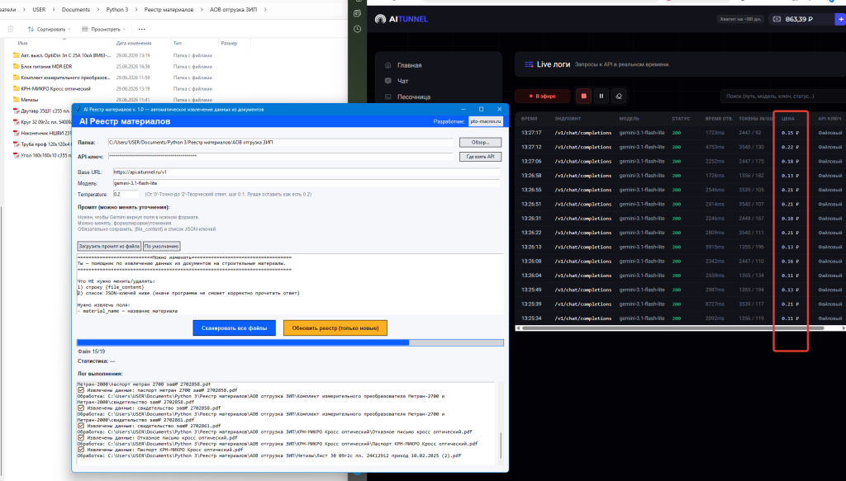Click the PDF icon of Наконечник НШВИ file
The image size is (846, 481).
coord(17,133)
